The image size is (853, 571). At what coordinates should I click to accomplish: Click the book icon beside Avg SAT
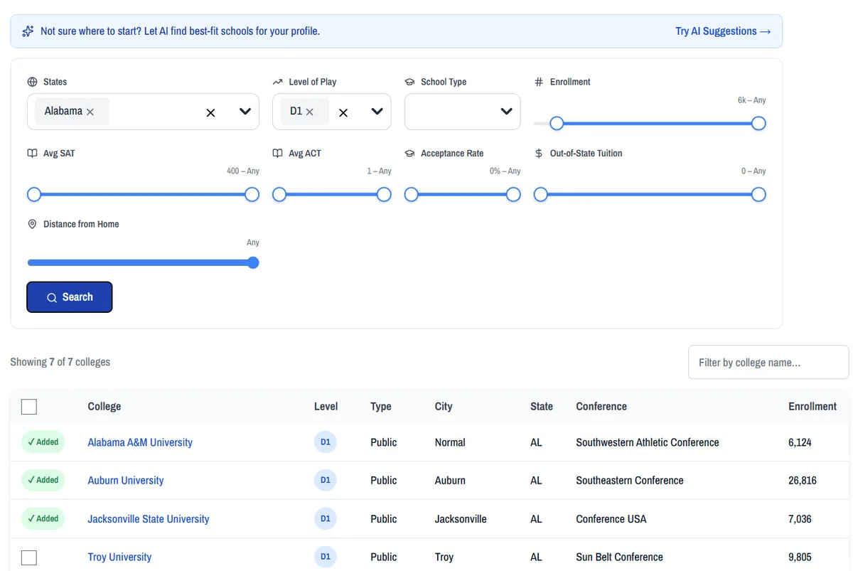point(32,153)
